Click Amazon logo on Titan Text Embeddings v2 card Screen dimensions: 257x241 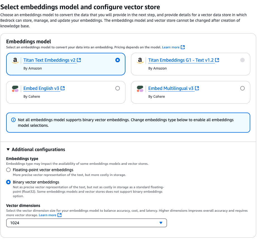15,61
